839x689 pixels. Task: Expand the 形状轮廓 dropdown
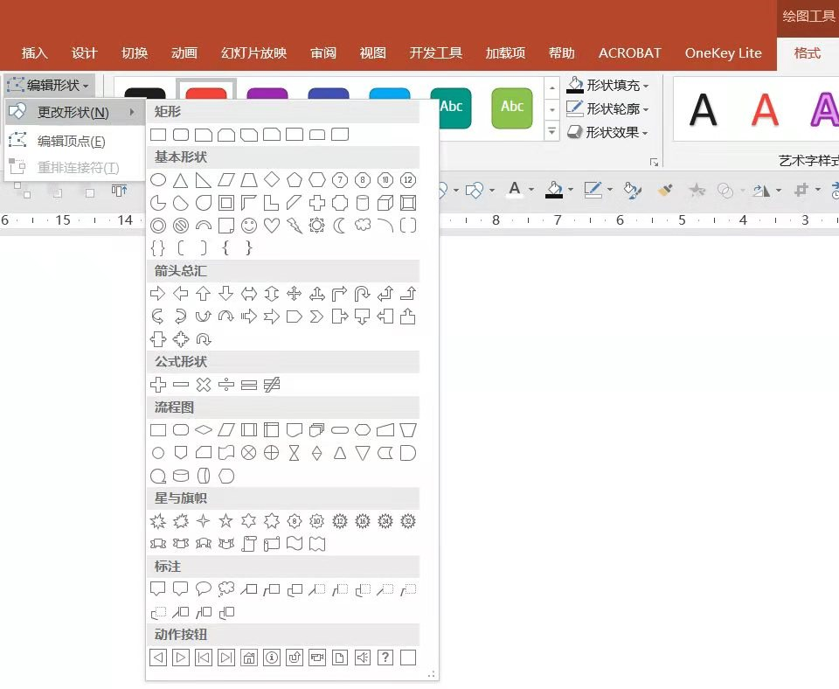[x=646, y=109]
